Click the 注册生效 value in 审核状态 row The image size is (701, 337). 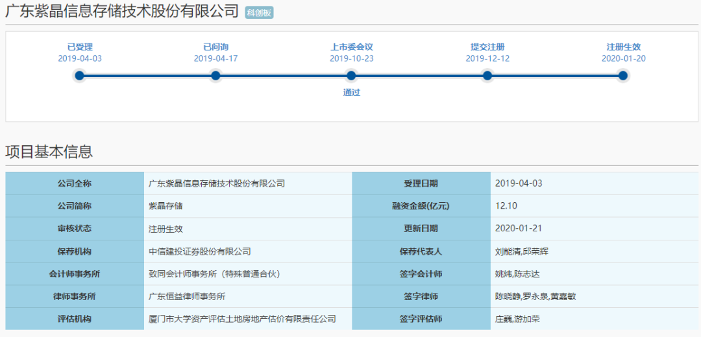click(x=248, y=229)
